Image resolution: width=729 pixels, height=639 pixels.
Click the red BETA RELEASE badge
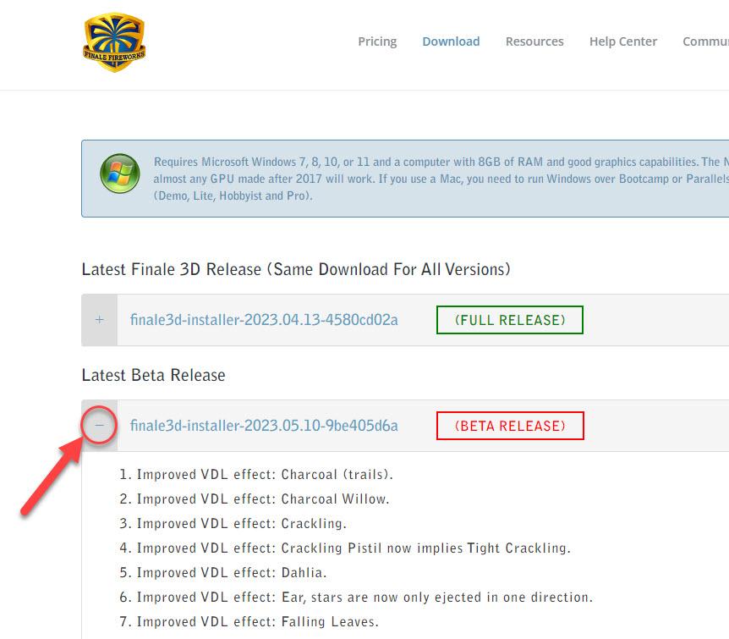point(510,426)
